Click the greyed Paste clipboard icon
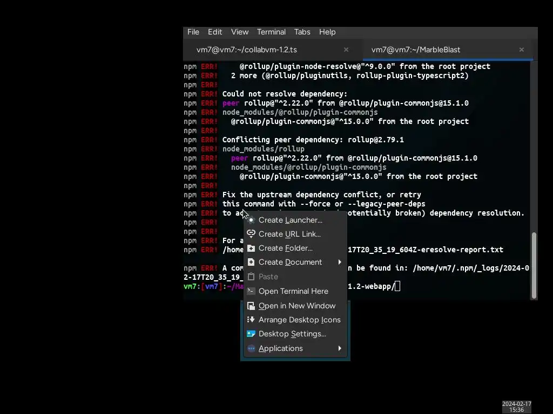Screen dimensions: 553x414 pos(251,277)
